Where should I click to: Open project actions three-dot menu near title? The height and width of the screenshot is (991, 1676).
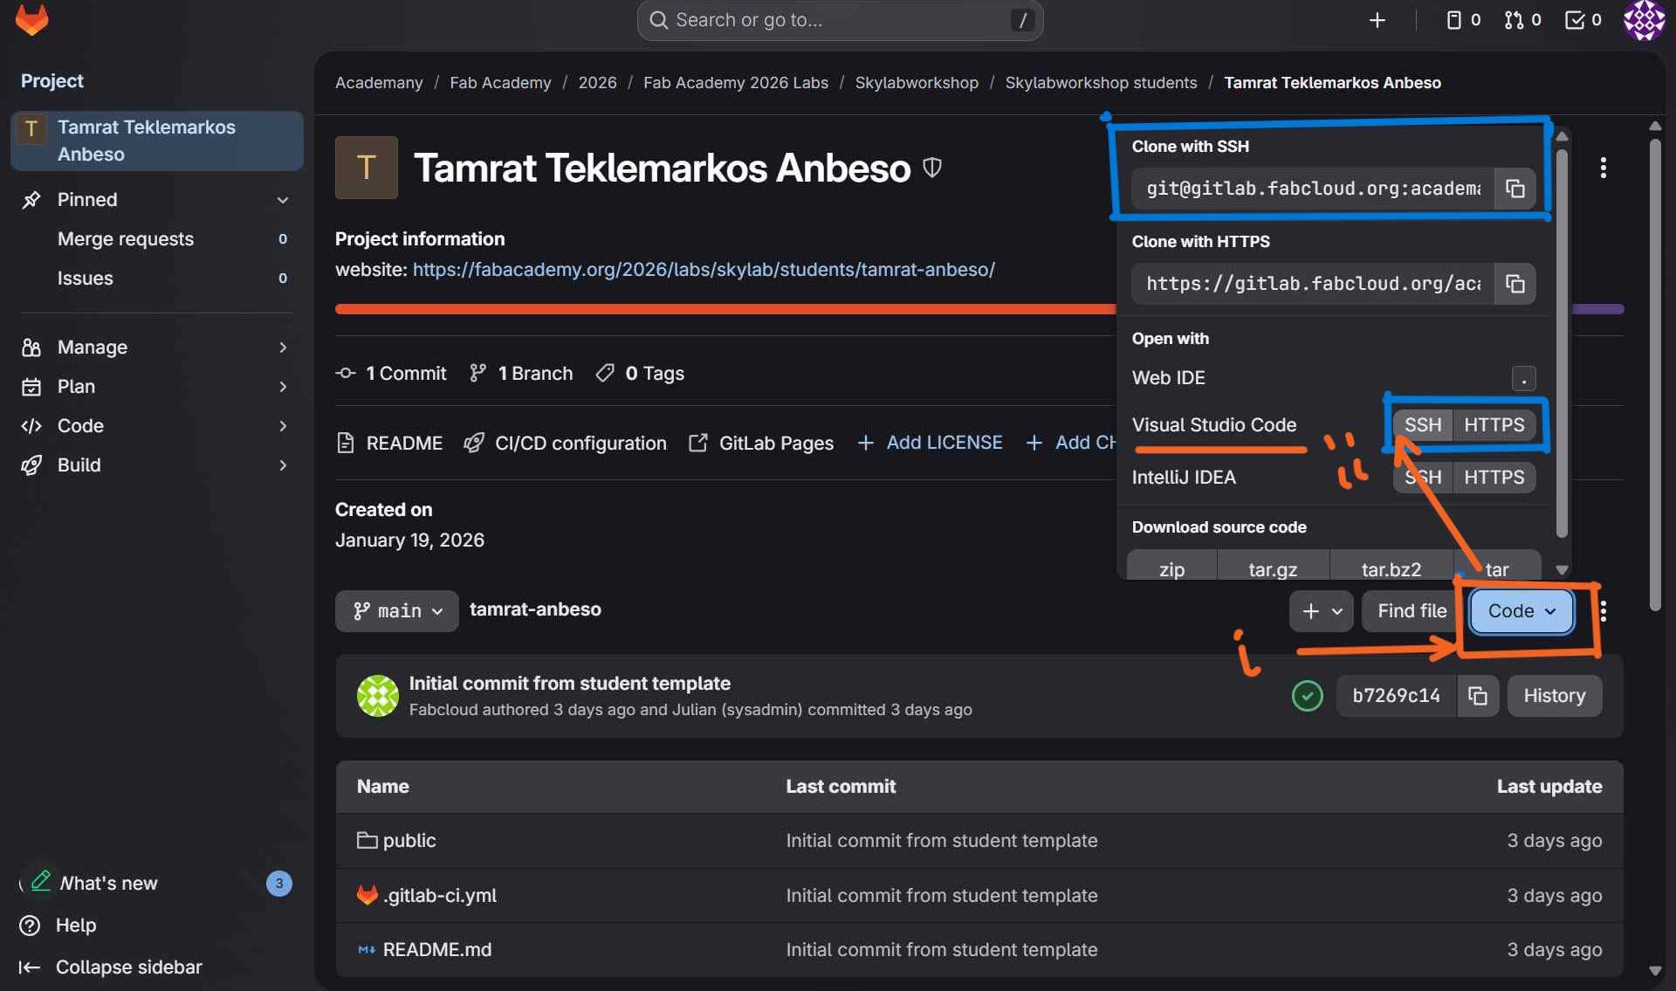pos(1603,168)
